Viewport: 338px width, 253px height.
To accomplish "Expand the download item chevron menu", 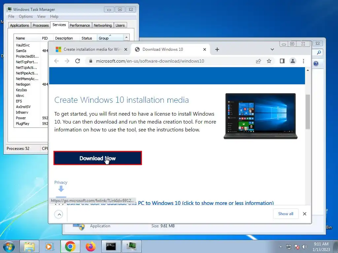I will 59,214.
